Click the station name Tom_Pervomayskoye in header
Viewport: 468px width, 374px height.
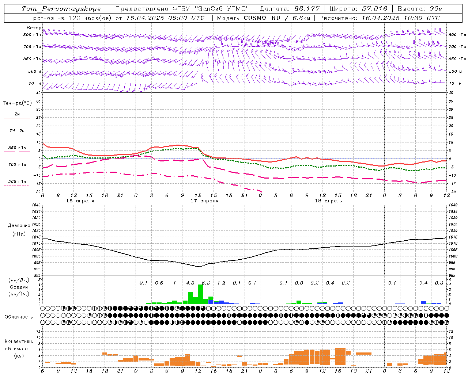coord(61,9)
